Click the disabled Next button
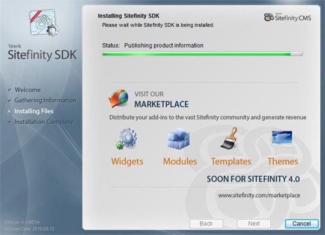 [x=254, y=224]
